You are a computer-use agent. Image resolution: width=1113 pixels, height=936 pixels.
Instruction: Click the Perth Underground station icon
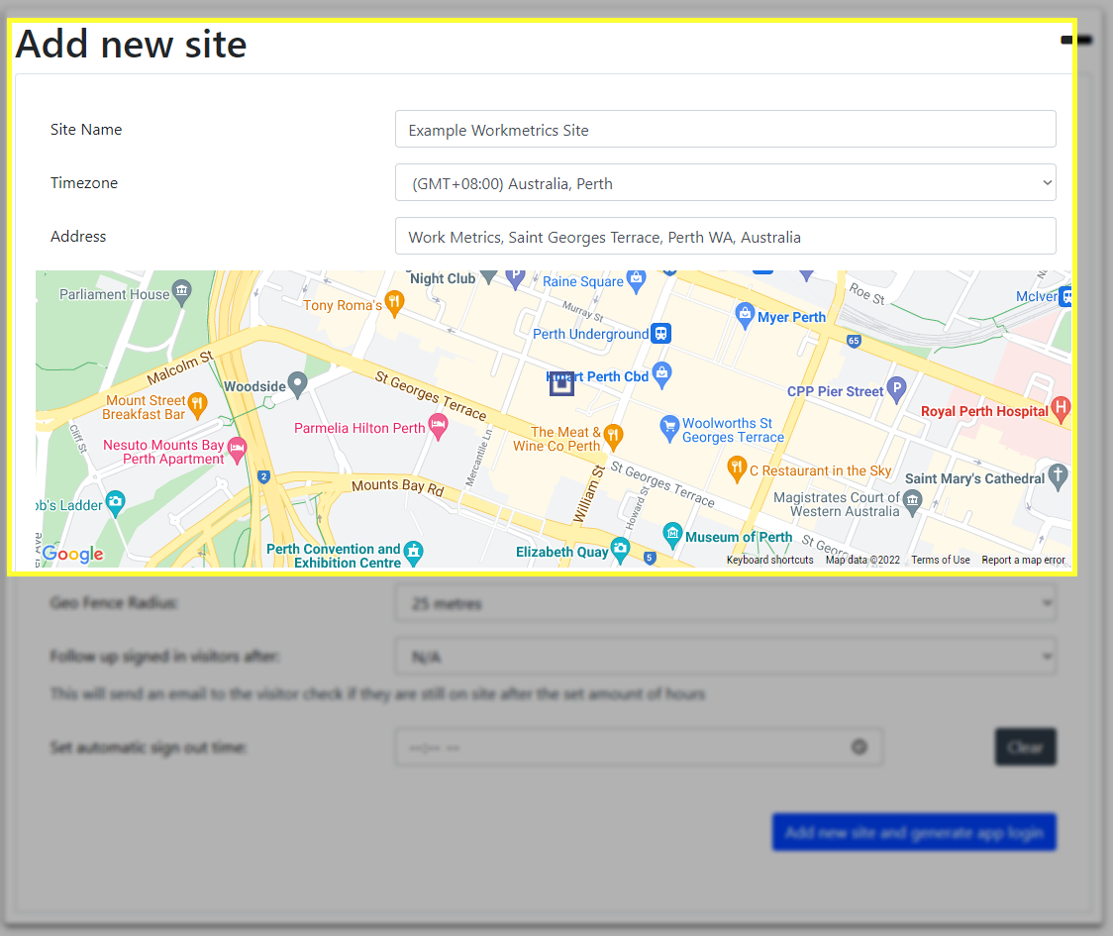point(660,333)
